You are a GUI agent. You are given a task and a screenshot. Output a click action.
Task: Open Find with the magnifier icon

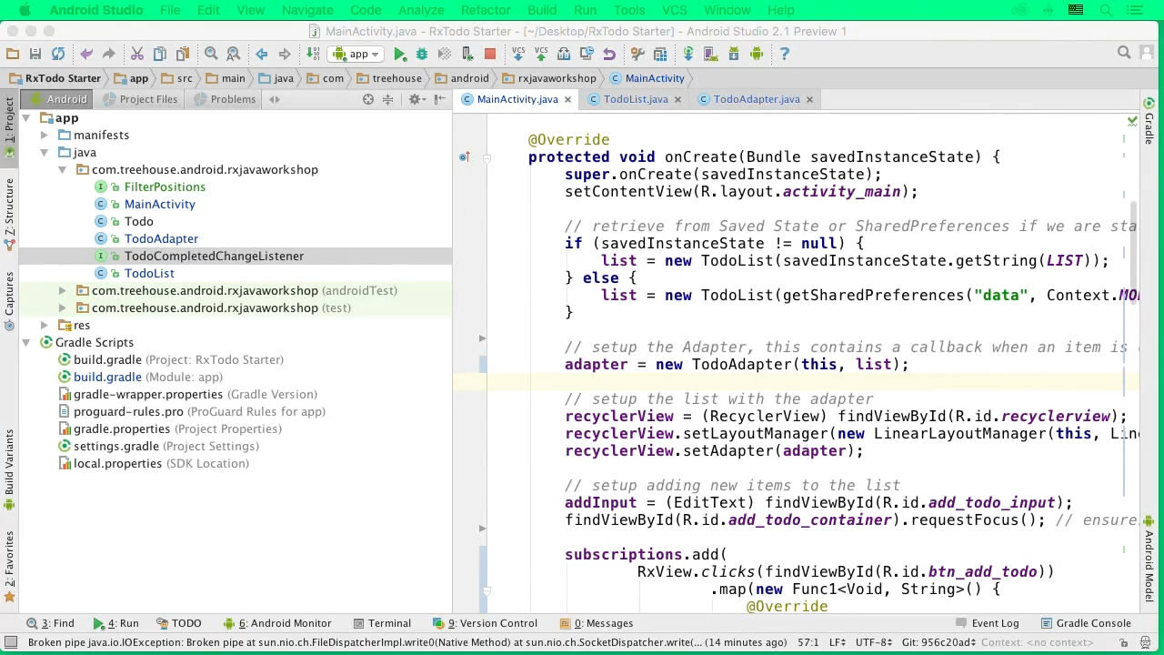point(211,54)
